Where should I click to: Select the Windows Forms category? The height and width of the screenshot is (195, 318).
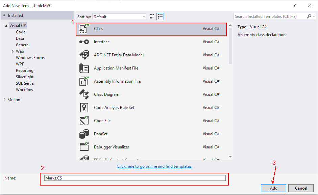point(30,58)
